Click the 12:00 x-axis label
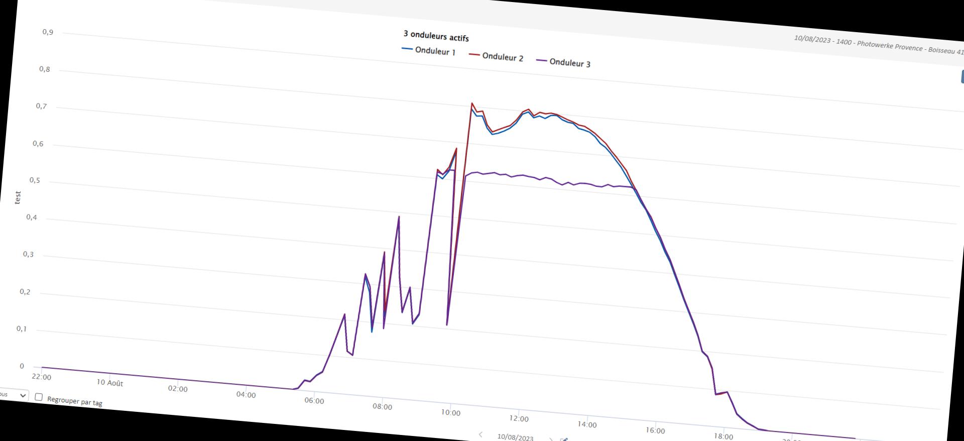Viewport: 964px width, 441px height. (519, 419)
